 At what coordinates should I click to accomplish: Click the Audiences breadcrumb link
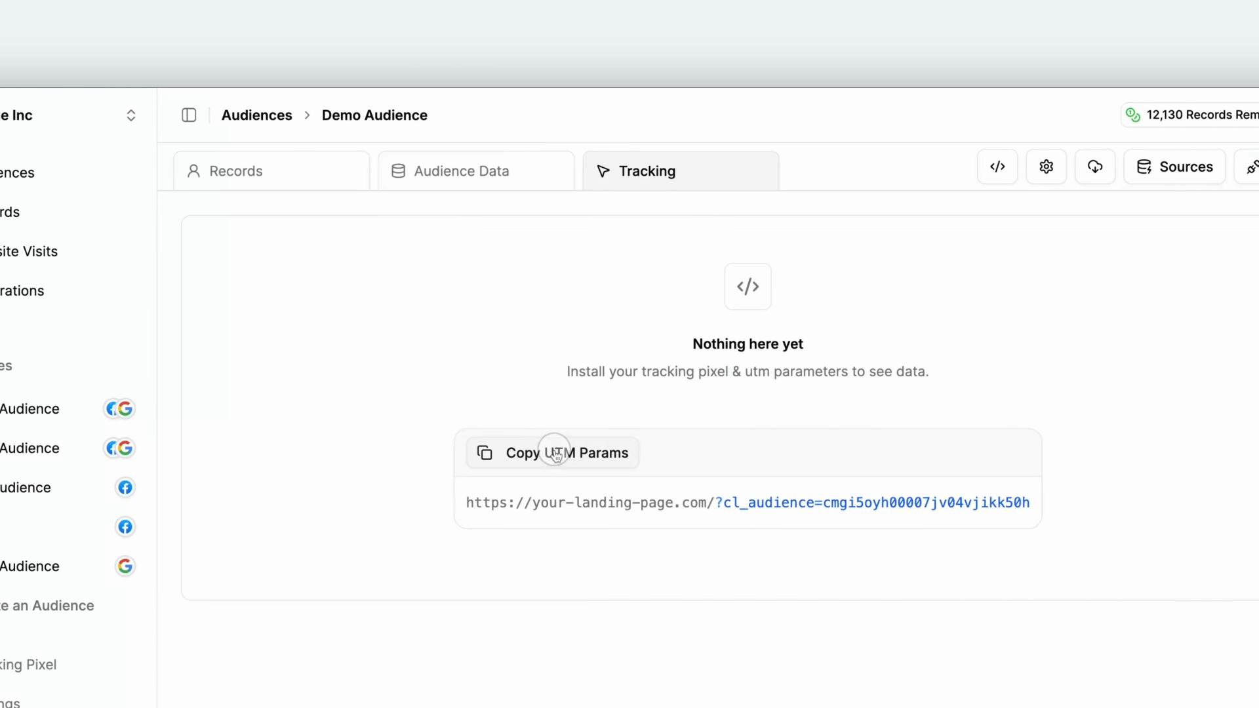click(256, 115)
